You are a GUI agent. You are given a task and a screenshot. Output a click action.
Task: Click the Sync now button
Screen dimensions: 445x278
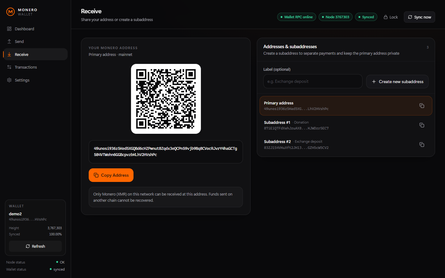(x=419, y=17)
